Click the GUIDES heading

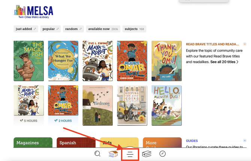click(192, 141)
